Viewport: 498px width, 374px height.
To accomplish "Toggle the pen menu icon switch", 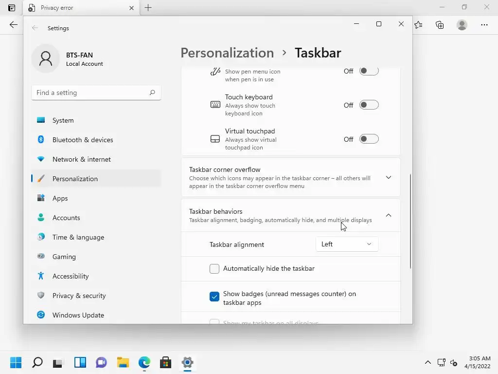I will (369, 71).
